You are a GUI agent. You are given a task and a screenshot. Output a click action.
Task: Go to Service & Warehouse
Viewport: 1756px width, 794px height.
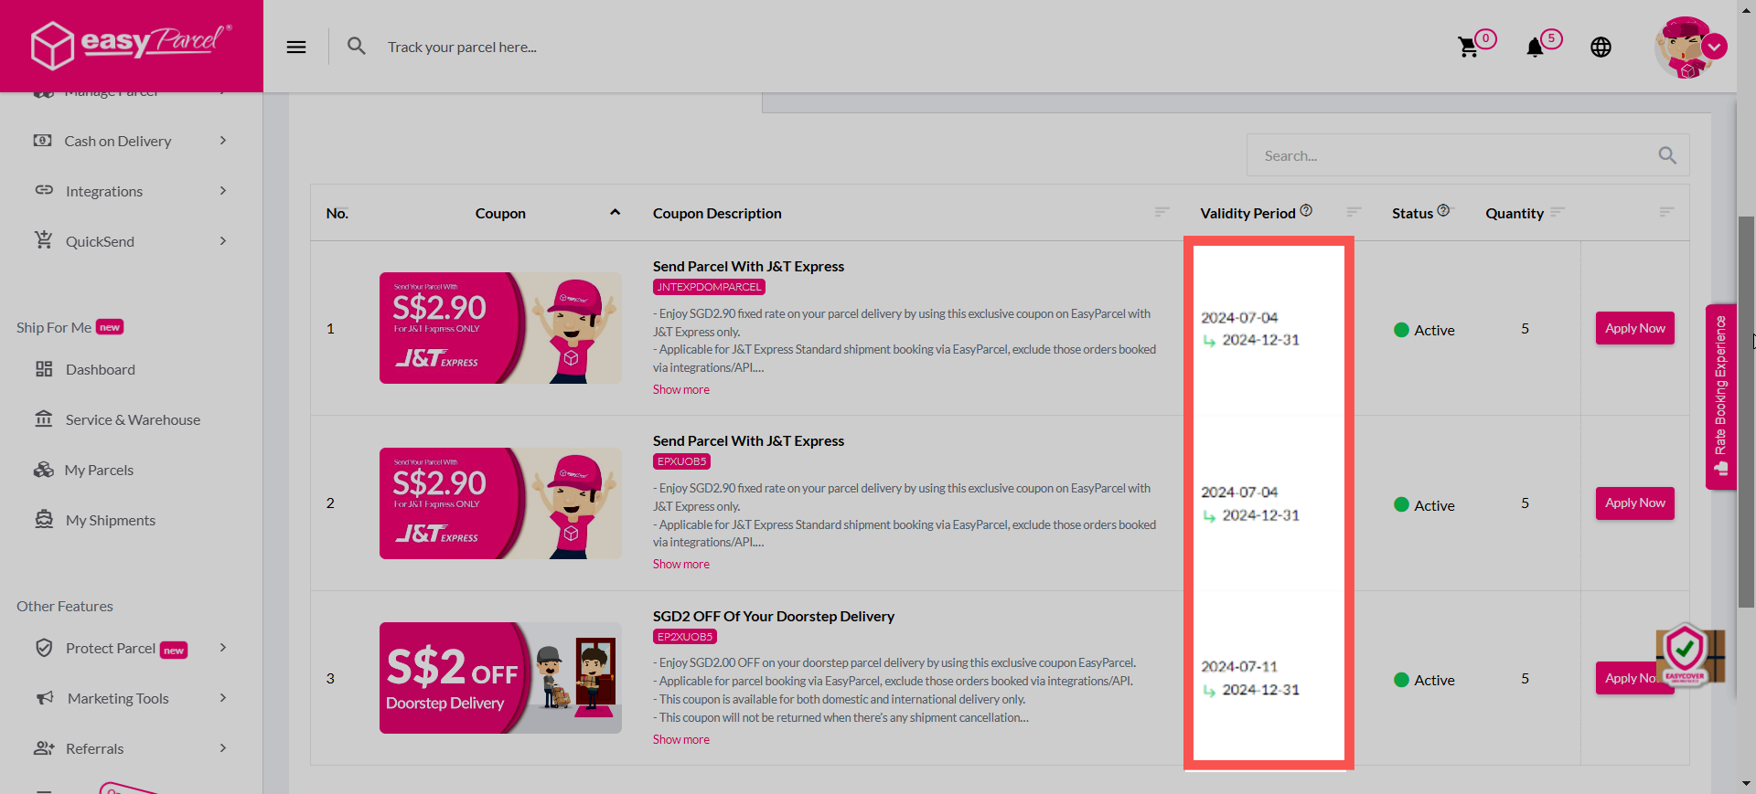coord(133,419)
